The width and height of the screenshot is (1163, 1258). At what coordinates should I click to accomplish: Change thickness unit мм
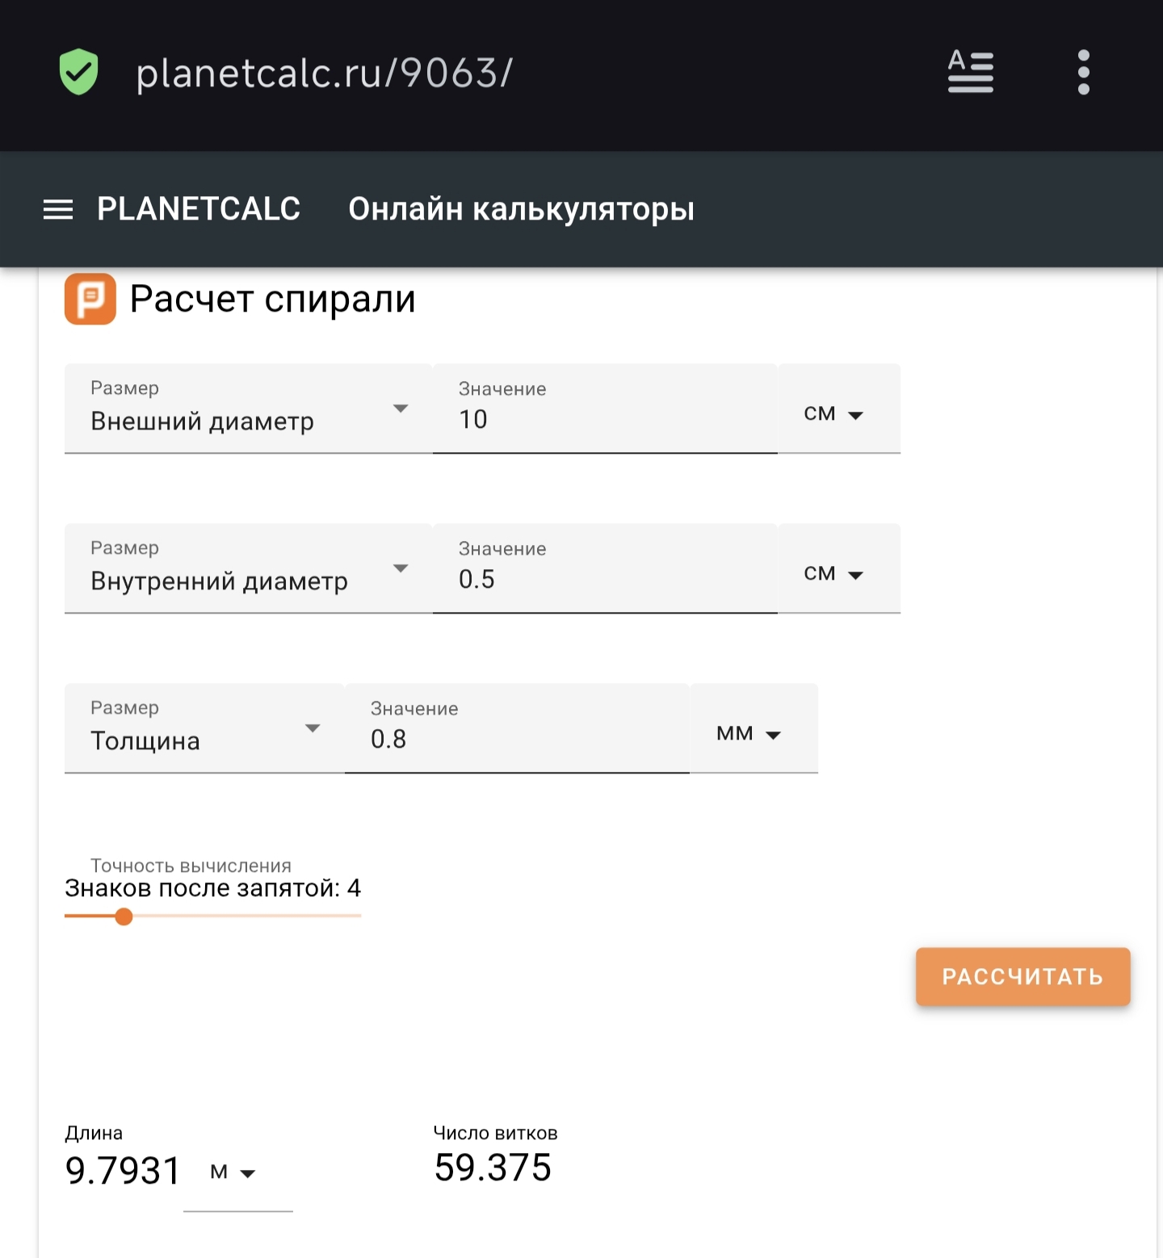pyautogui.click(x=749, y=733)
